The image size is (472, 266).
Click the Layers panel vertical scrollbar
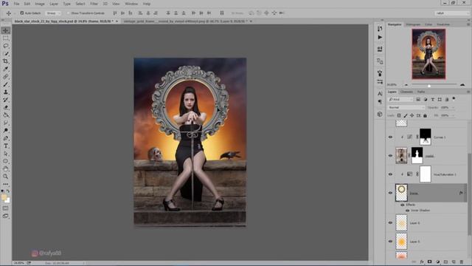pos(469,194)
